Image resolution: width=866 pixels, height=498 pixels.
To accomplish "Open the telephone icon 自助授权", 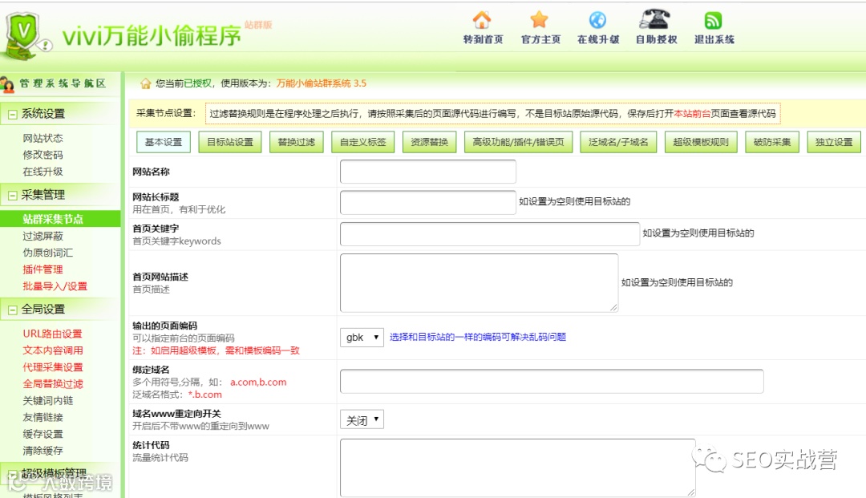I will click(654, 19).
